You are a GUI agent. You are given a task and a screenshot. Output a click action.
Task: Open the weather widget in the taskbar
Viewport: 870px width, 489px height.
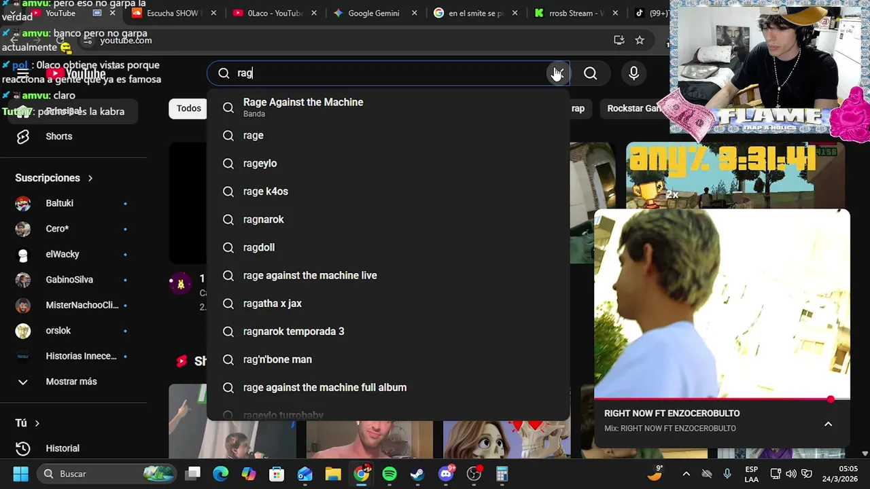click(x=656, y=473)
